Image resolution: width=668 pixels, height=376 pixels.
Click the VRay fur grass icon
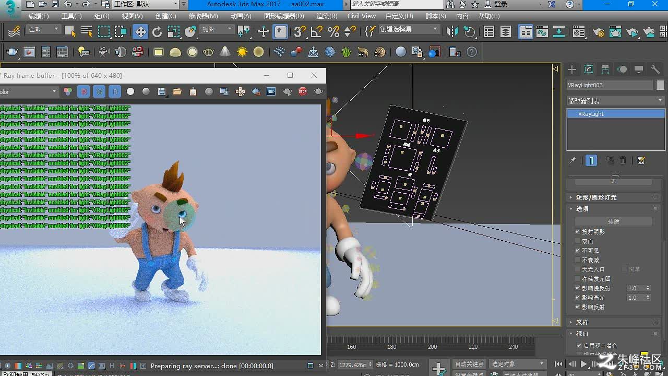(347, 52)
